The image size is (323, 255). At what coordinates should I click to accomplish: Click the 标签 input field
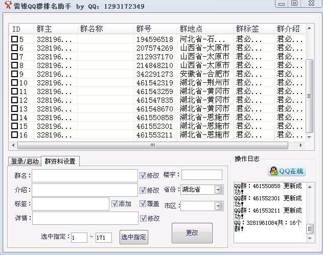(x=71, y=204)
